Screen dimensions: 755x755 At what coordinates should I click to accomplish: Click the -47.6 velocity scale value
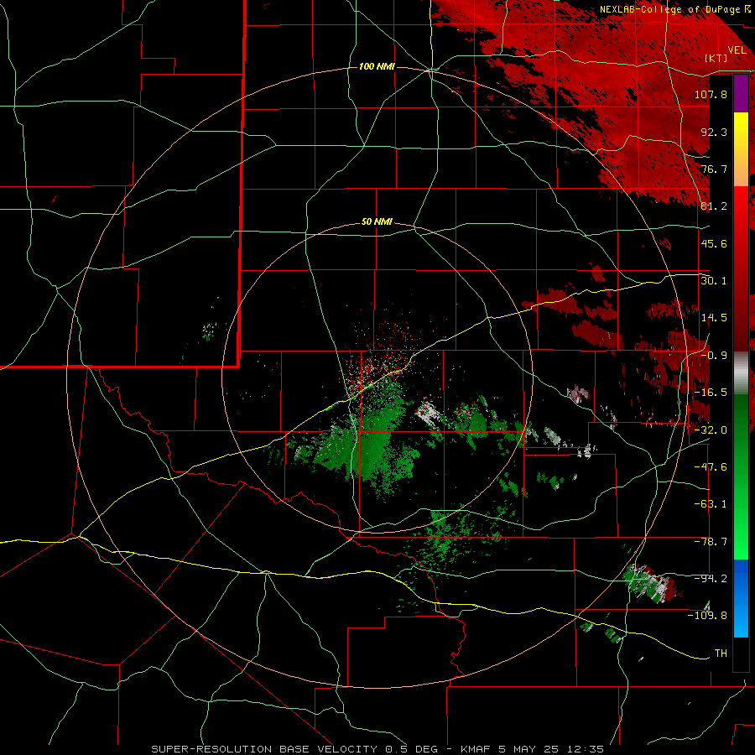711,467
